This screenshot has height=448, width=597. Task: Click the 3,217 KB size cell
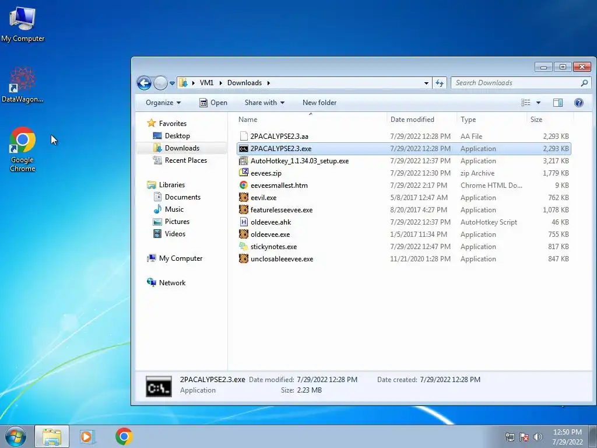[x=556, y=161]
